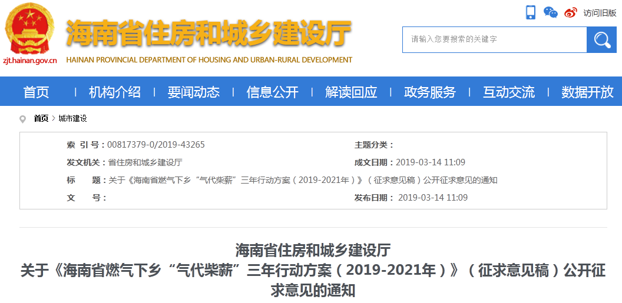Go to the 互动交流 navigation item

click(x=509, y=92)
